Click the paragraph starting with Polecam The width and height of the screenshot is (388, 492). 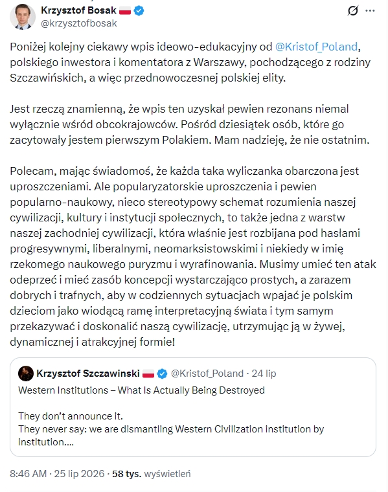pos(193,256)
